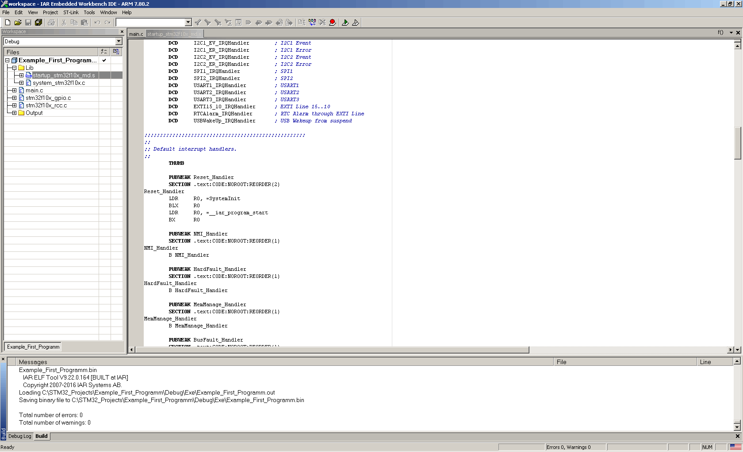Viewport: 743px width, 452px height.
Task: Click the Toggle Breakpoint red icon
Action: coord(333,23)
